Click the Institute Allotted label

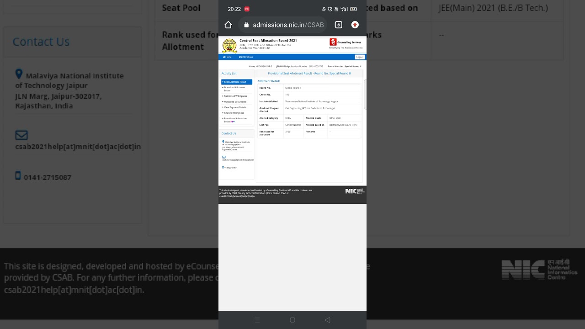(x=269, y=101)
